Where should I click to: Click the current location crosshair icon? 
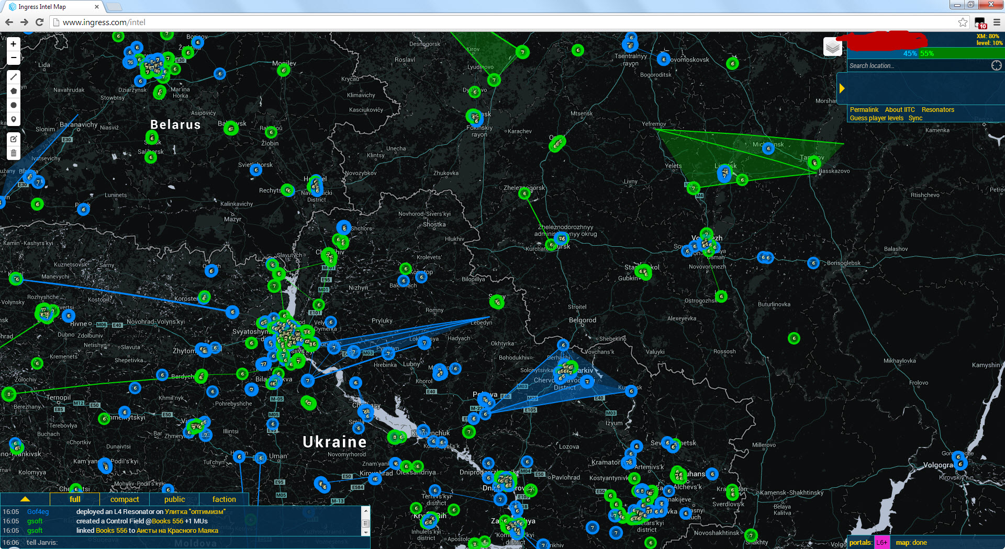(x=996, y=65)
